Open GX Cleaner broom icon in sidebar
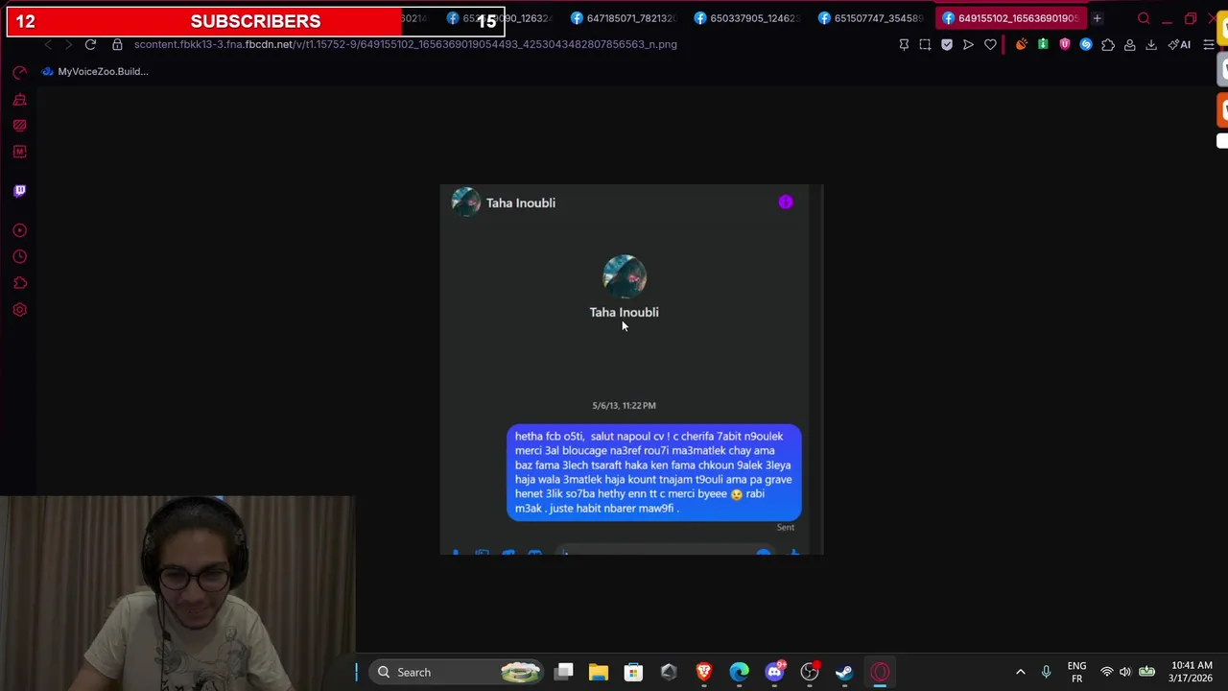The width and height of the screenshot is (1228, 691). click(19, 100)
